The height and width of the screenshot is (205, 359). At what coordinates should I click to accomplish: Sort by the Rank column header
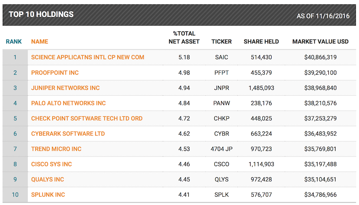[x=14, y=42]
